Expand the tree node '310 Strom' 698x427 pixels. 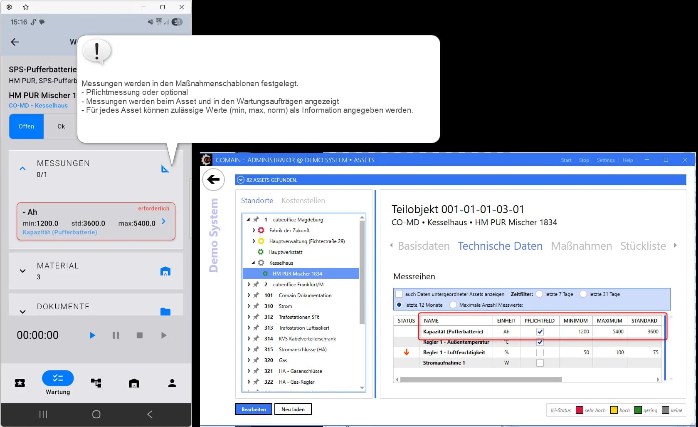click(249, 306)
